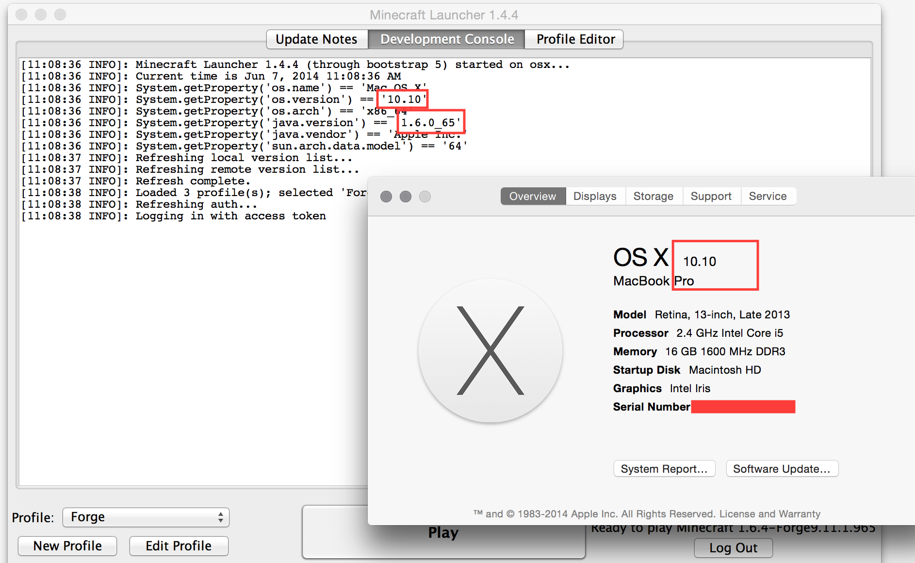915x563 pixels.
Task: Log Out of the Minecraft launcher
Action: [733, 548]
